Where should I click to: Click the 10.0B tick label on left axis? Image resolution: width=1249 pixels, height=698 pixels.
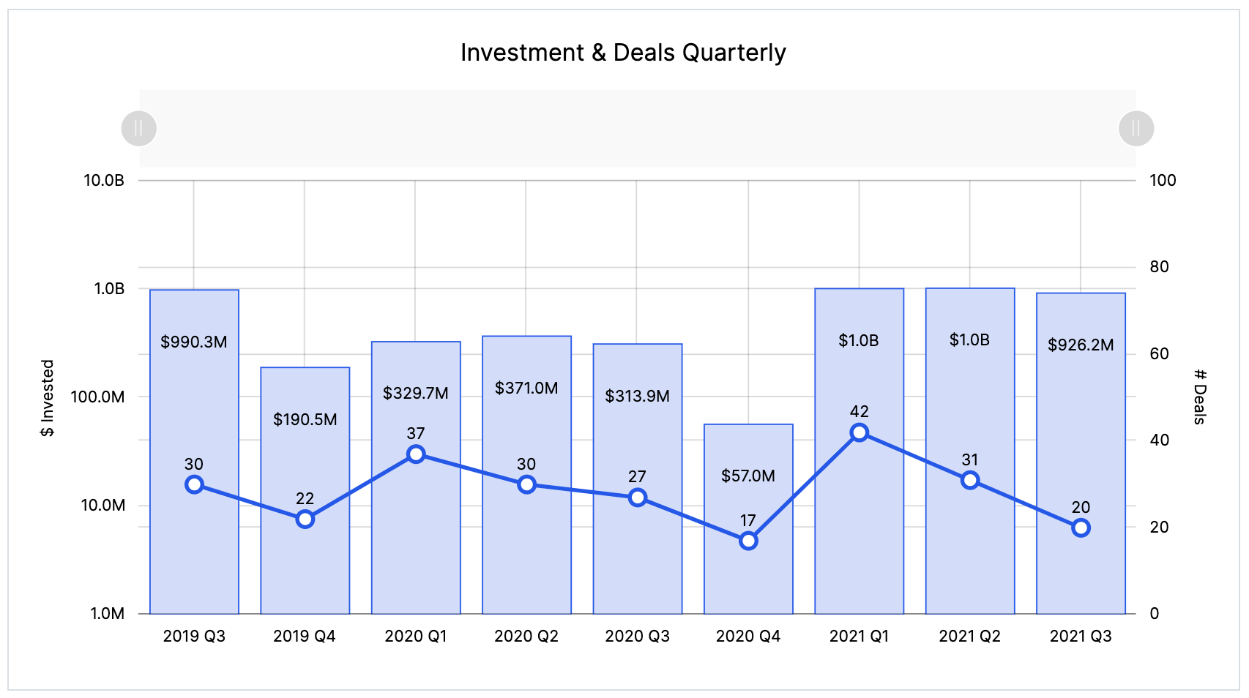pos(103,180)
